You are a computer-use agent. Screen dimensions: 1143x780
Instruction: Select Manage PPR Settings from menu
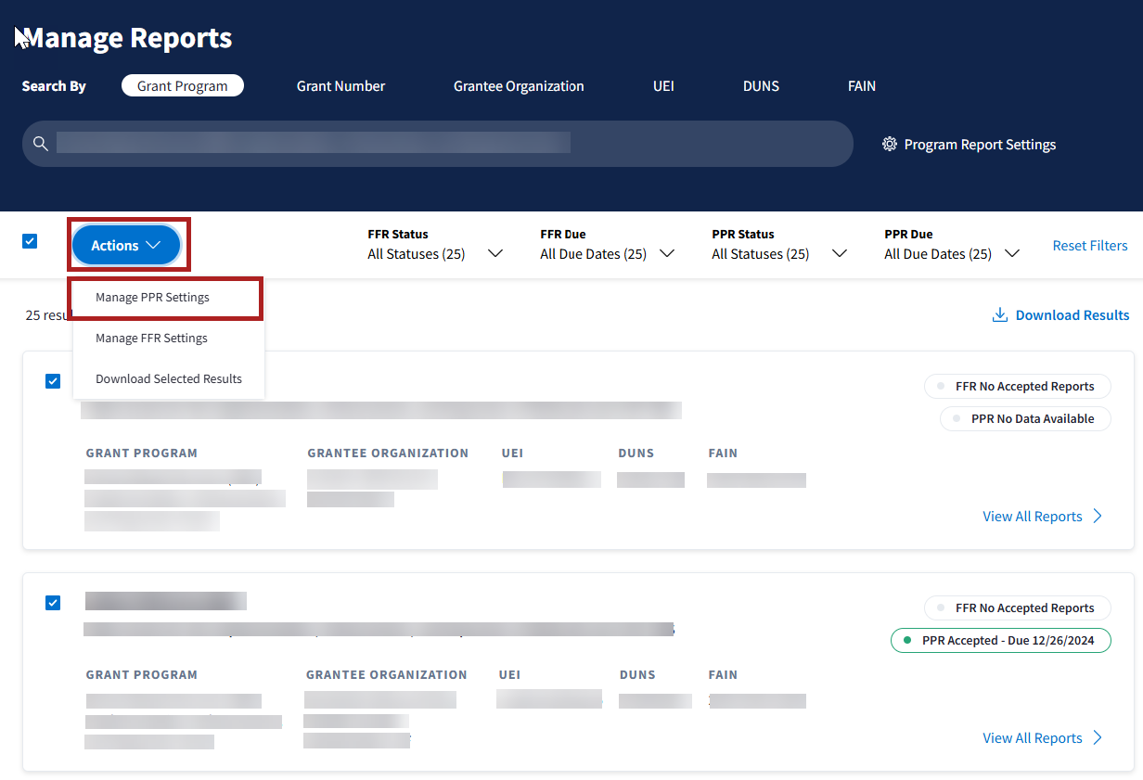(x=152, y=298)
